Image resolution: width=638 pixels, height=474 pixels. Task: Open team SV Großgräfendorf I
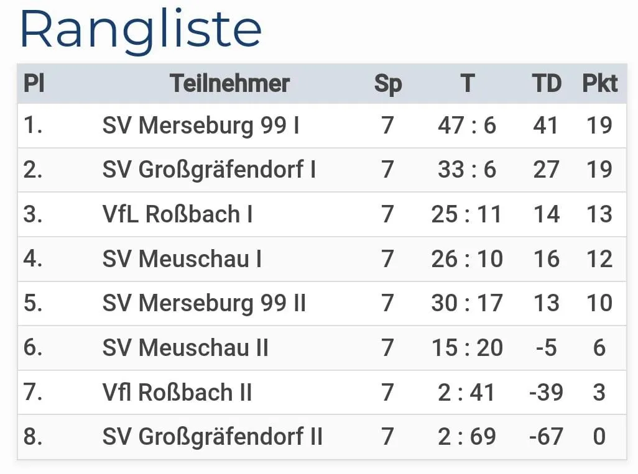tap(209, 170)
